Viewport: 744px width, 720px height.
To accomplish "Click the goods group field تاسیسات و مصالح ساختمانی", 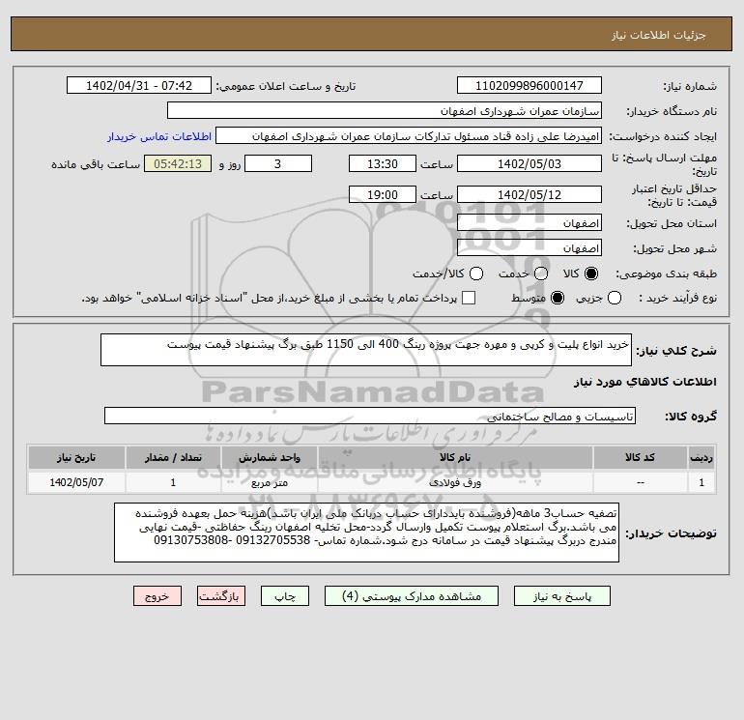I will pos(370,416).
